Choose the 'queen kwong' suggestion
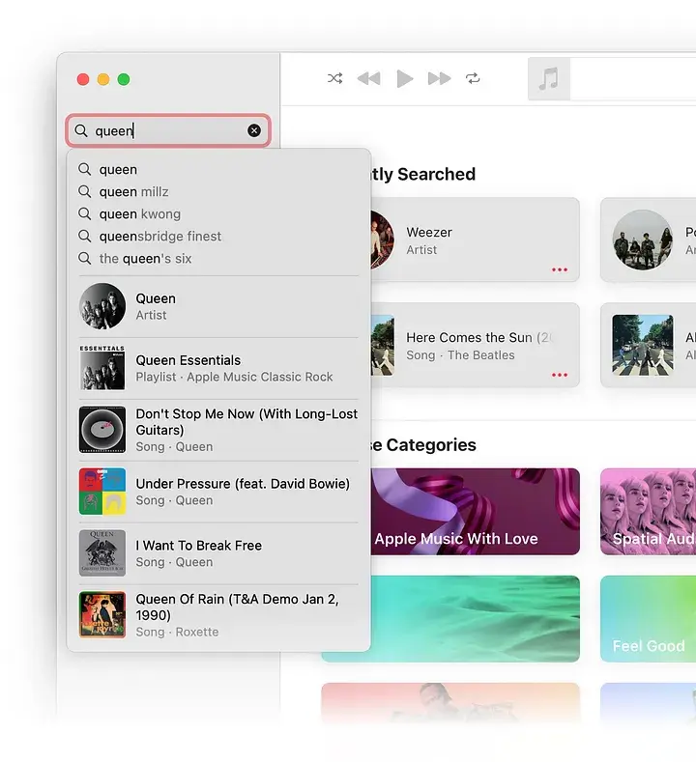The width and height of the screenshot is (696, 762). [x=218, y=213]
